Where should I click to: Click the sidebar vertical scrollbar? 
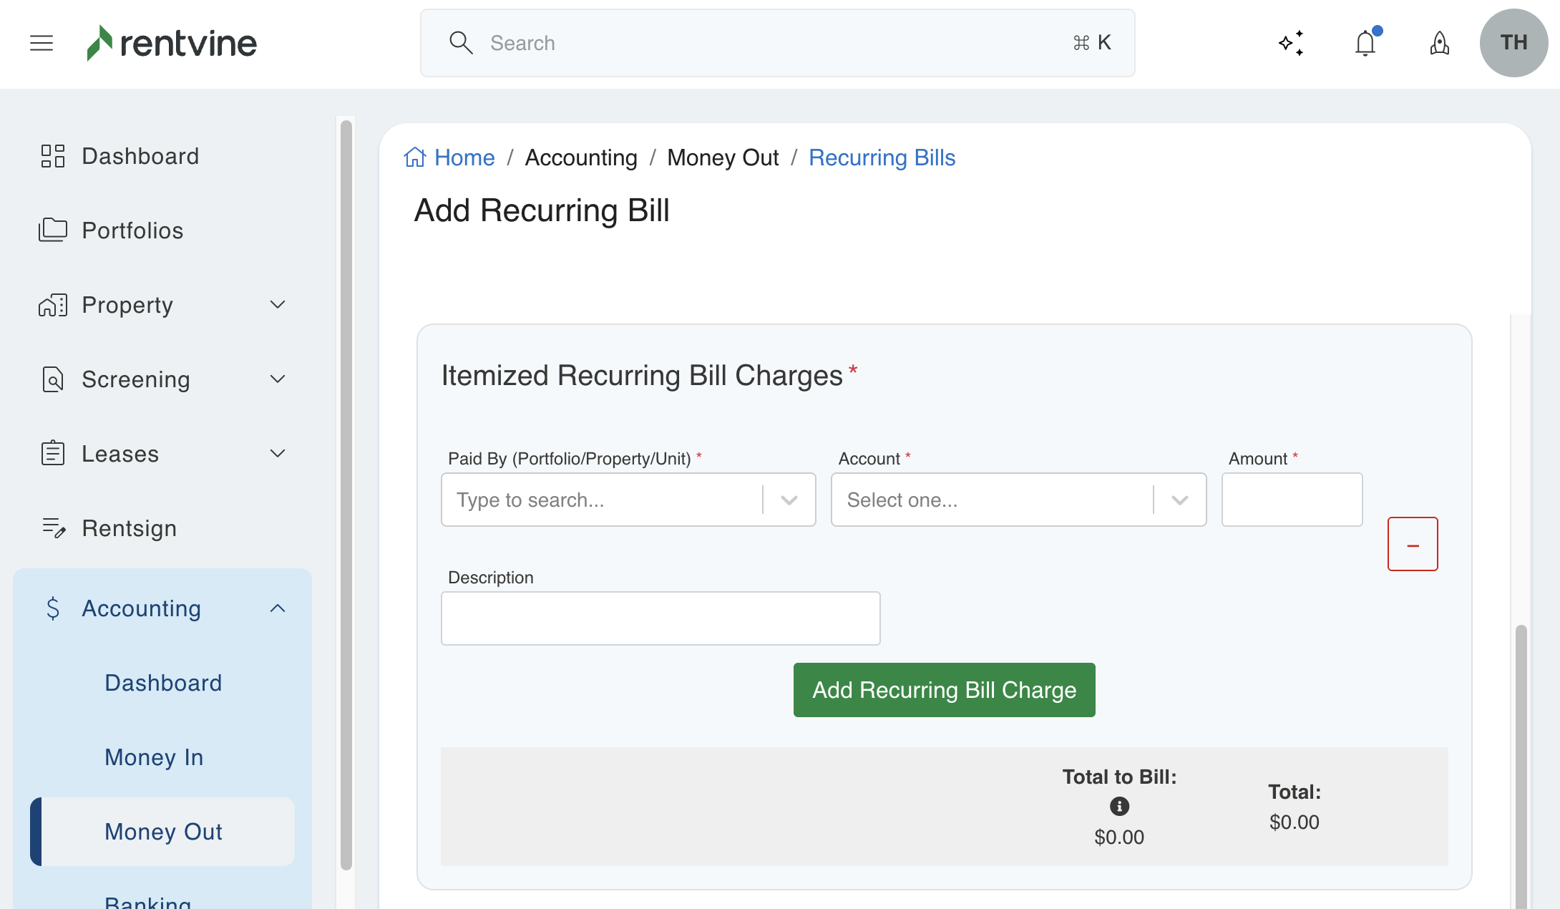(346, 494)
